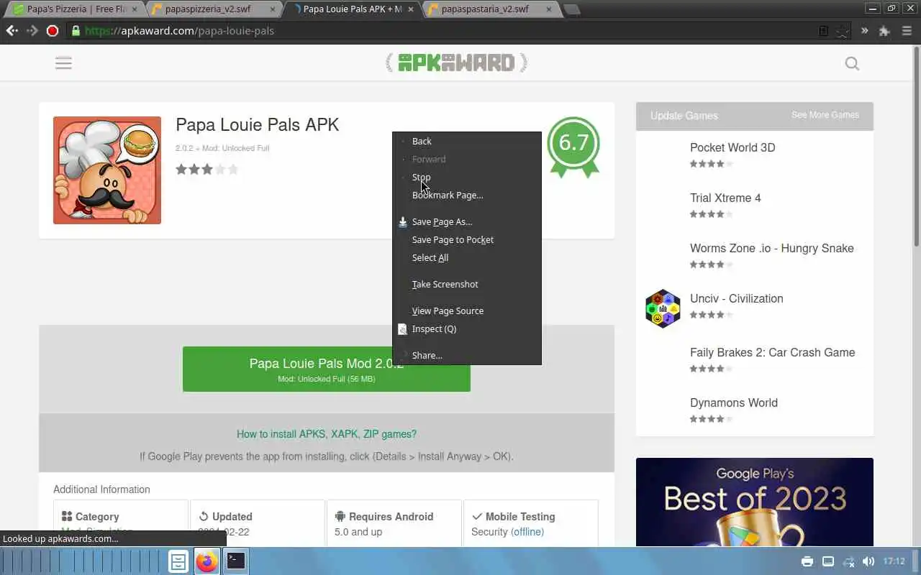The image size is (921, 575).
Task: Open the reader view icon in address bar
Action: point(824,31)
